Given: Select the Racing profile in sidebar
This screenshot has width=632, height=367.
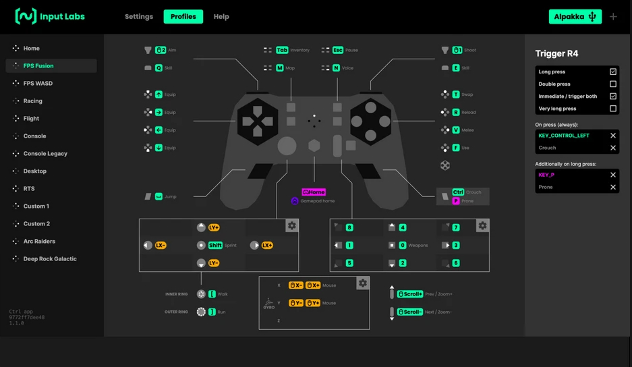Looking at the screenshot, I should point(32,101).
